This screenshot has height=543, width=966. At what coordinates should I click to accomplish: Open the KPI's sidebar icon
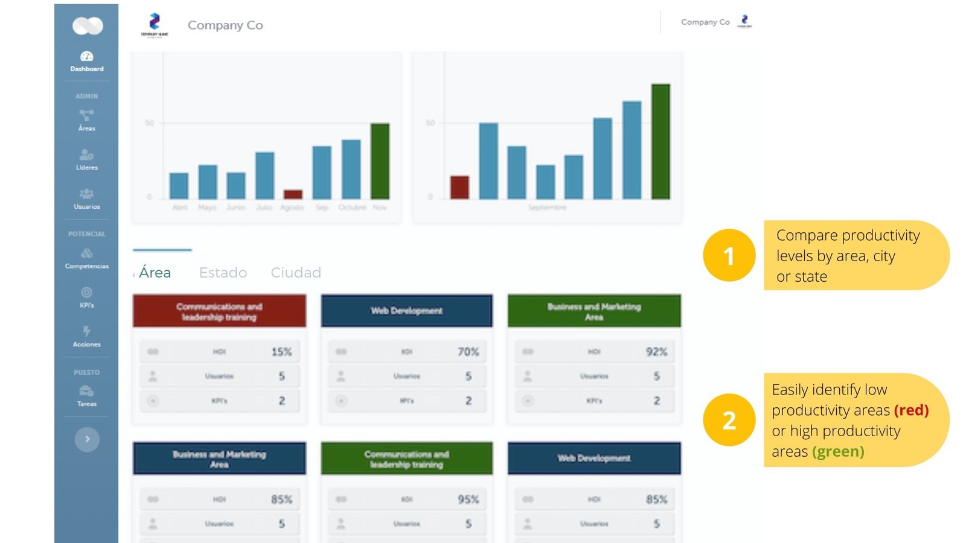[x=86, y=292]
